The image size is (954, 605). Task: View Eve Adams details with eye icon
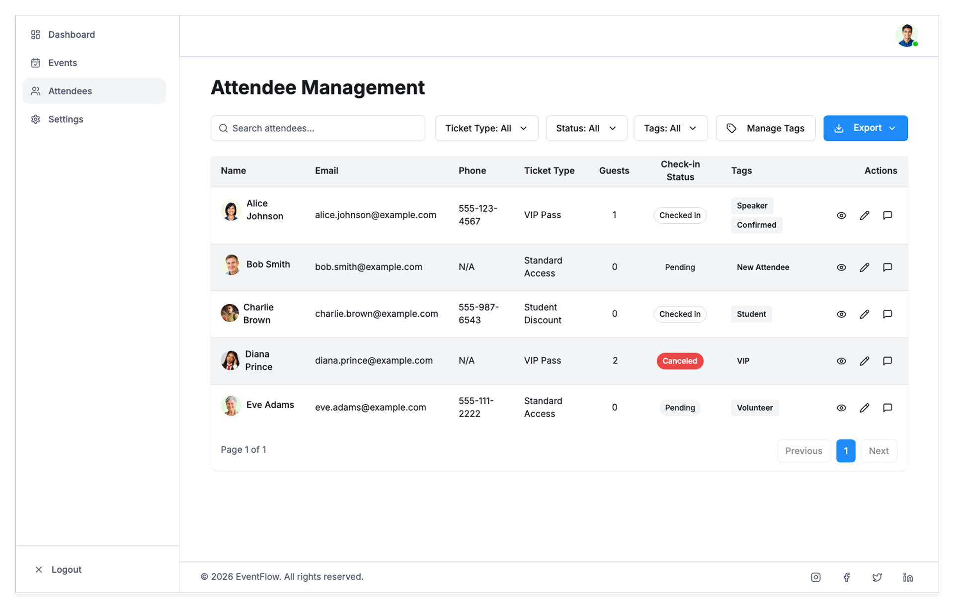pos(841,408)
